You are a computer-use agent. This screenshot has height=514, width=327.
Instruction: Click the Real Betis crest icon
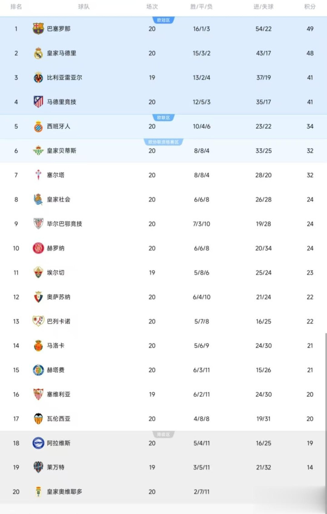click(x=38, y=151)
